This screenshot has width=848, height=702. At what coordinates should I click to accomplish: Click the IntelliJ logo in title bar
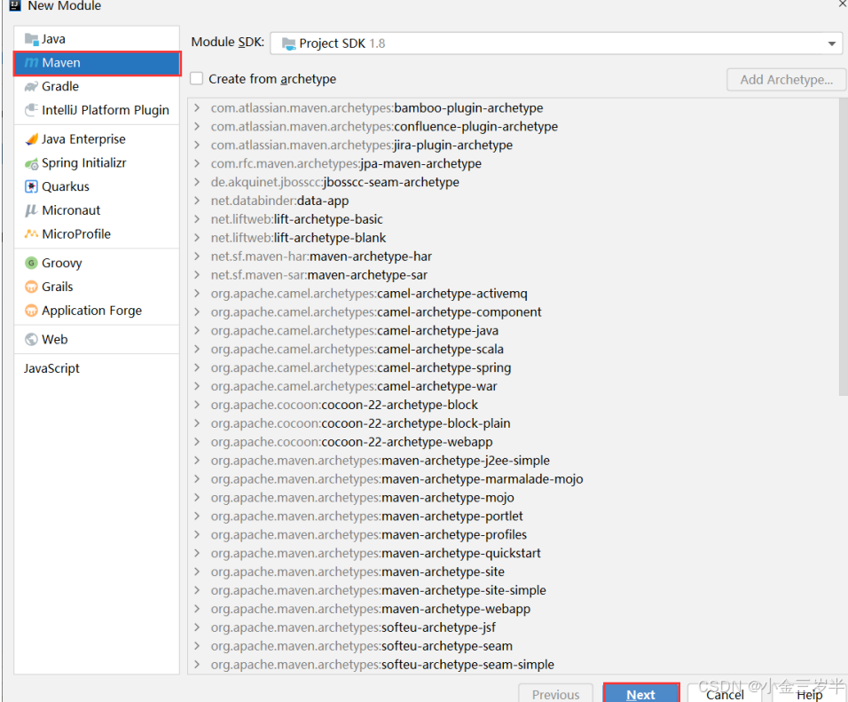click(x=15, y=6)
